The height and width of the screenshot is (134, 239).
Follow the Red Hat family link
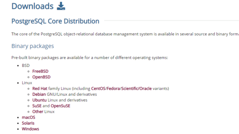click(x=40, y=89)
